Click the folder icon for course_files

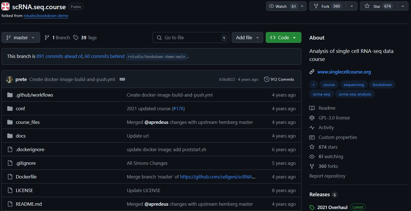(10, 122)
